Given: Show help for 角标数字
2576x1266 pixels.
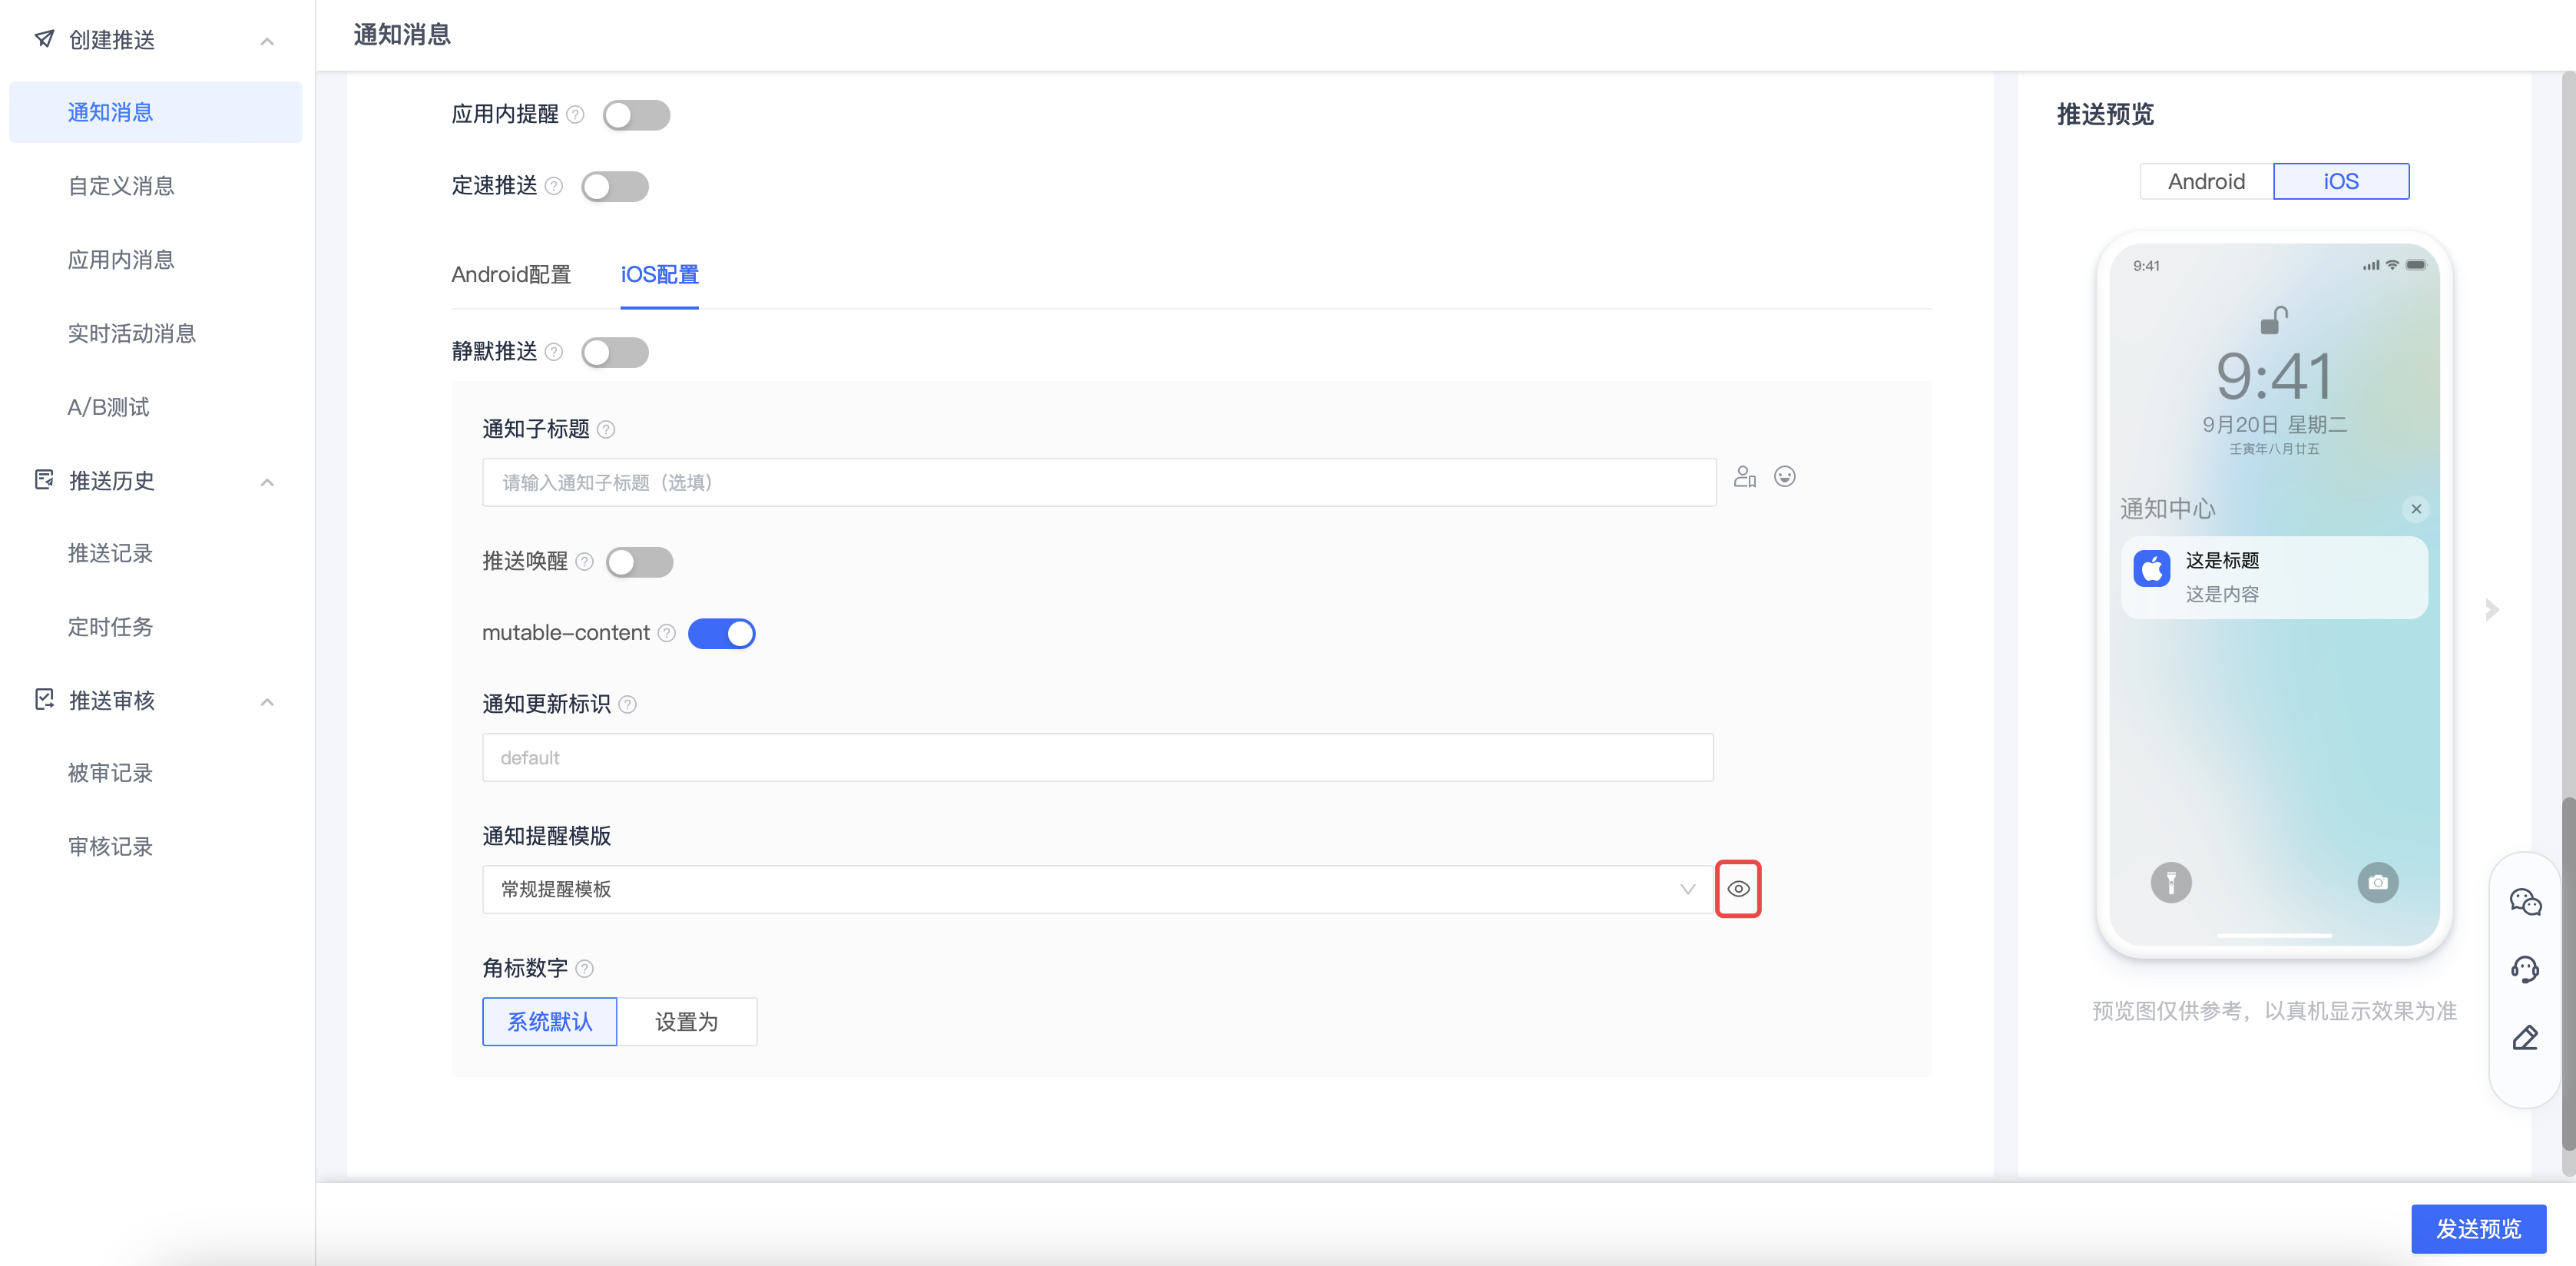Looking at the screenshot, I should 585,968.
